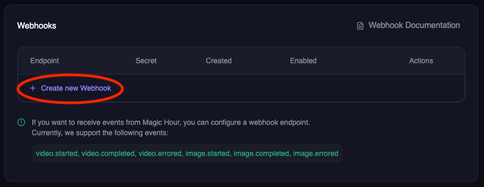The height and width of the screenshot is (187, 484).
Task: Click the plus icon beside Create new Webhook
Action: coord(33,88)
